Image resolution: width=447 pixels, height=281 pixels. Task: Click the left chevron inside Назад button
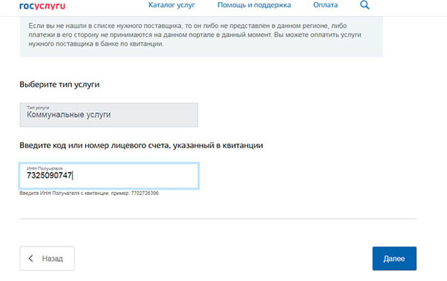(31, 258)
